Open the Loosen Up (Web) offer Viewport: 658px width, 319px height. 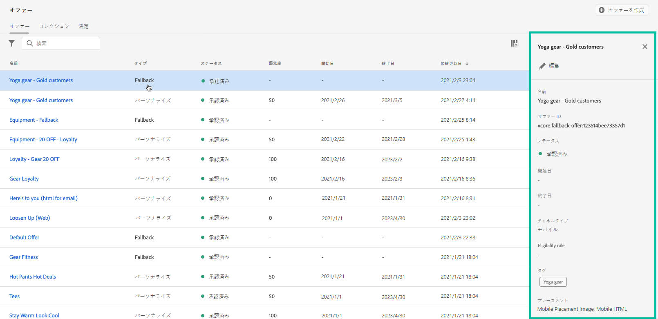click(x=29, y=218)
